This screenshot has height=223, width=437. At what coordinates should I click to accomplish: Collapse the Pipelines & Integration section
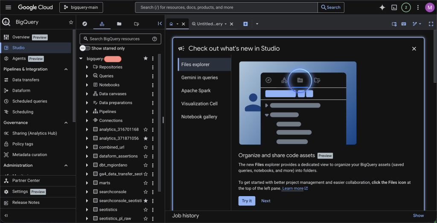pos(66,69)
